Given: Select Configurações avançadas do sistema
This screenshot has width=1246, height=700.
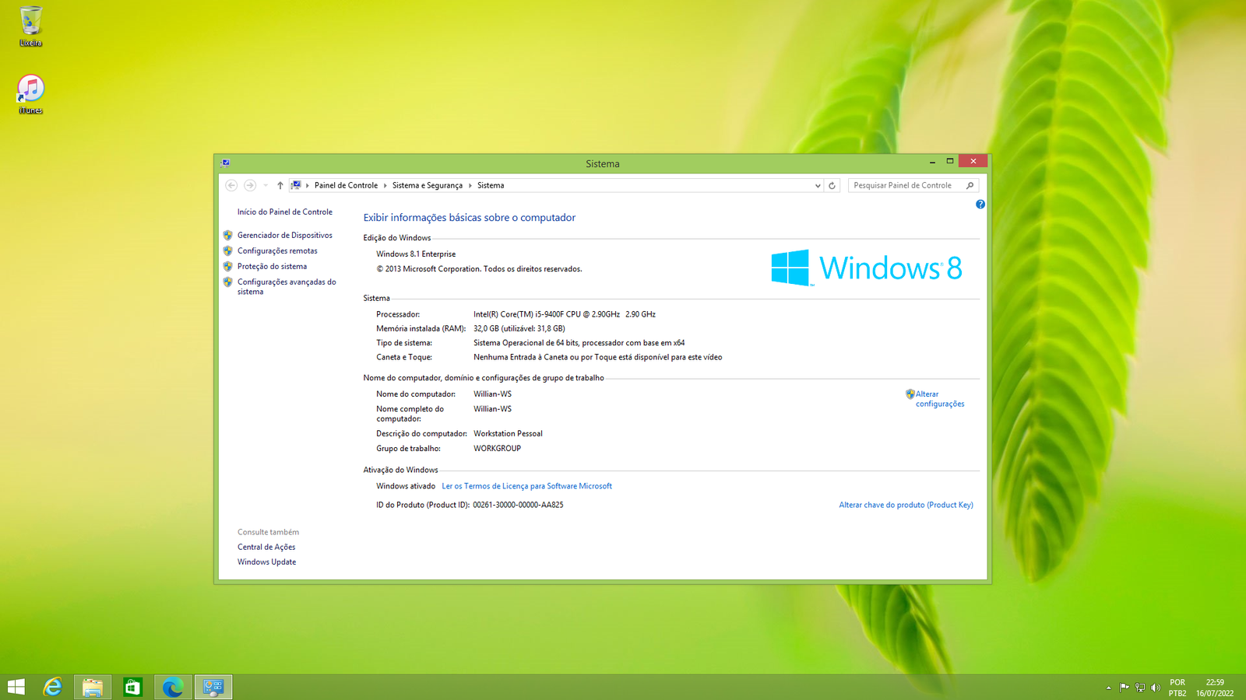Looking at the screenshot, I should 287,286.
